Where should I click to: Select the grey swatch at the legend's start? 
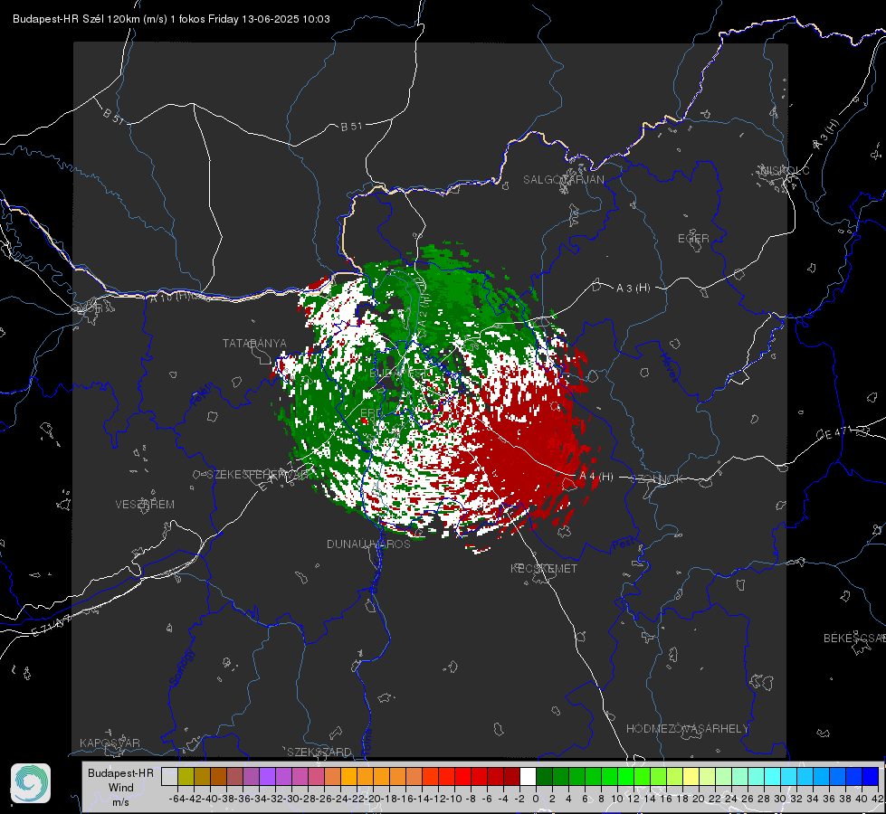(x=169, y=776)
